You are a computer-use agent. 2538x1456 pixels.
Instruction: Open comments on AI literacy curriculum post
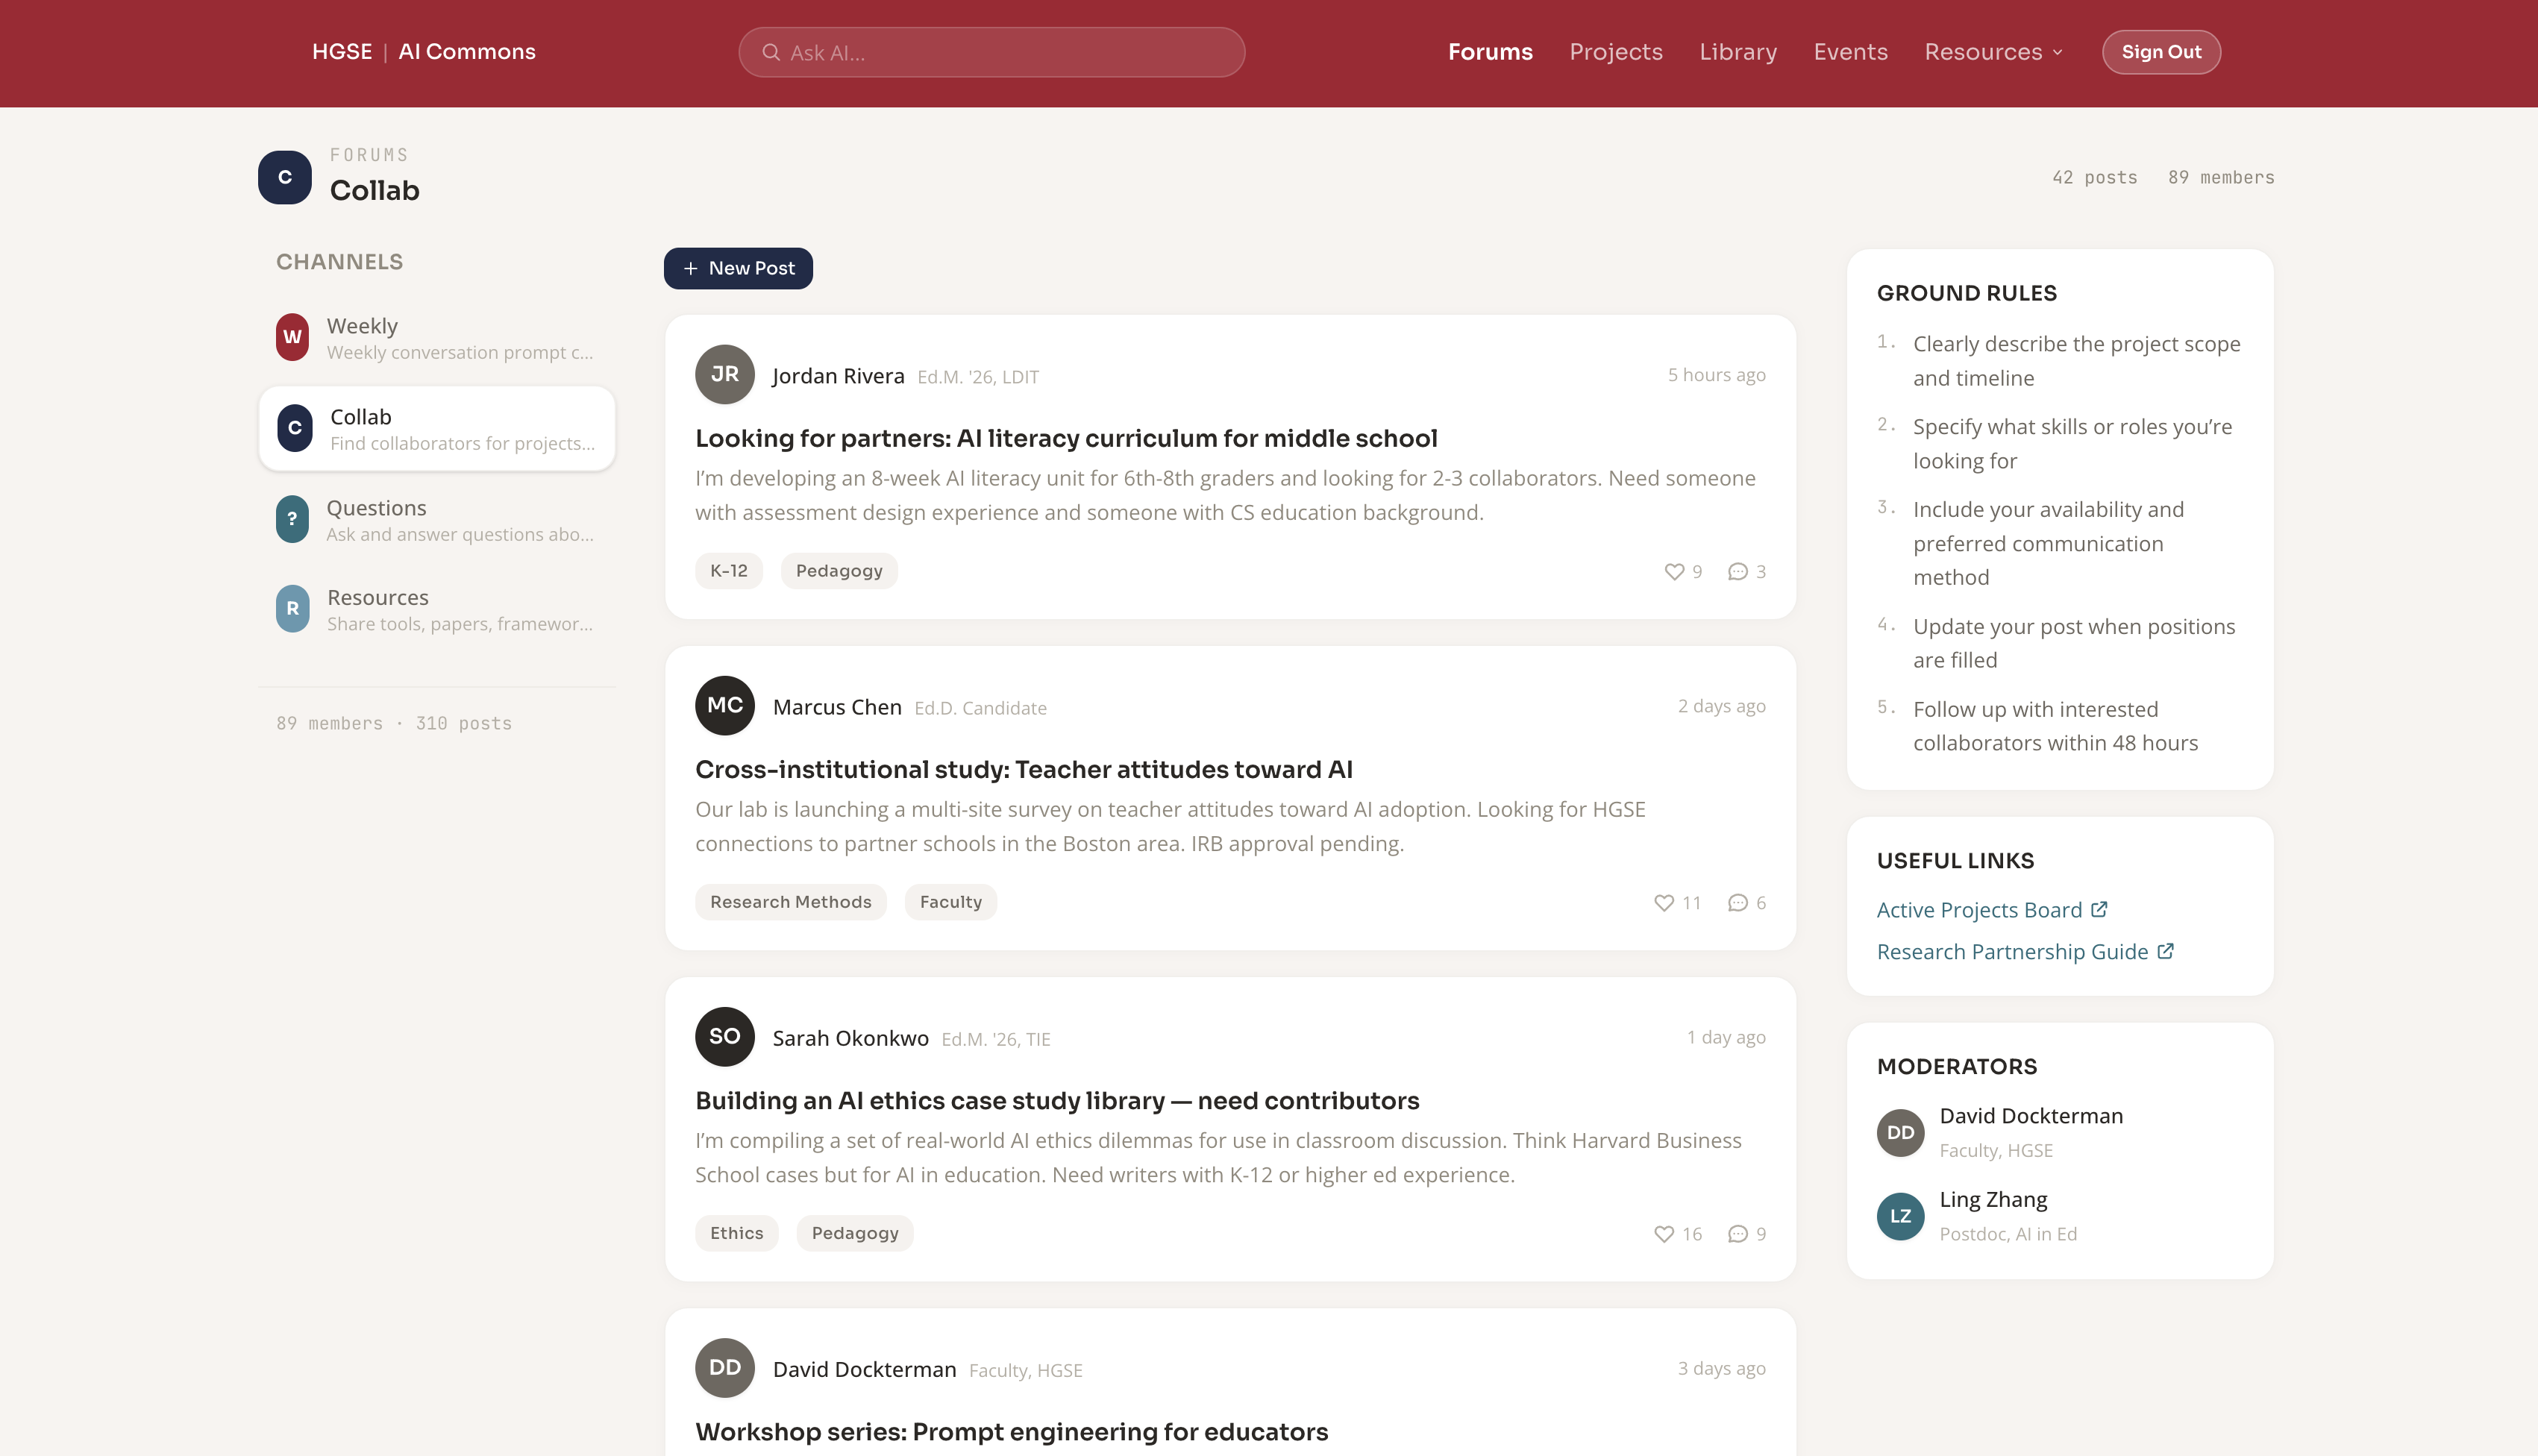pyautogui.click(x=1738, y=571)
